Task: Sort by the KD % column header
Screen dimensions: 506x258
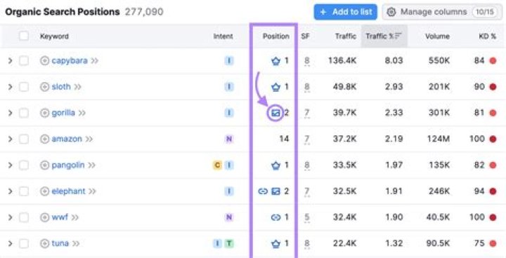Action: [x=488, y=36]
